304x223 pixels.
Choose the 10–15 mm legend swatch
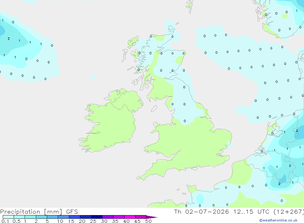point(64,217)
